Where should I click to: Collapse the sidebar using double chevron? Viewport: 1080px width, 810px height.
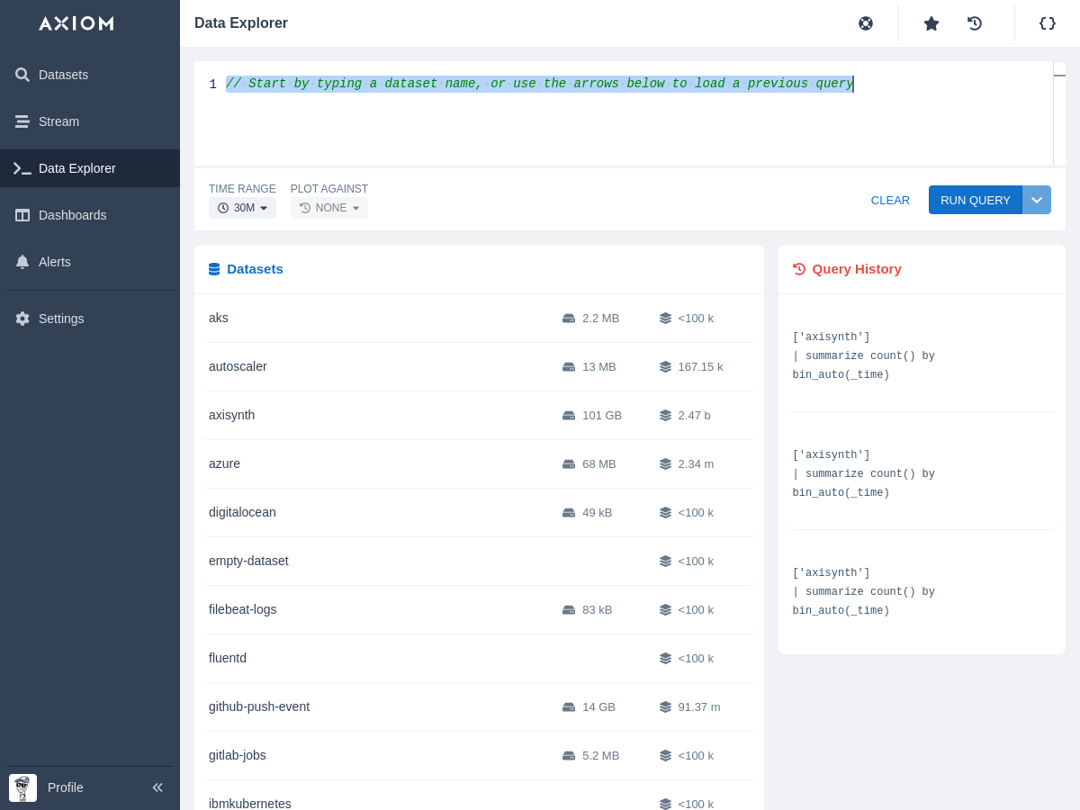(x=157, y=787)
